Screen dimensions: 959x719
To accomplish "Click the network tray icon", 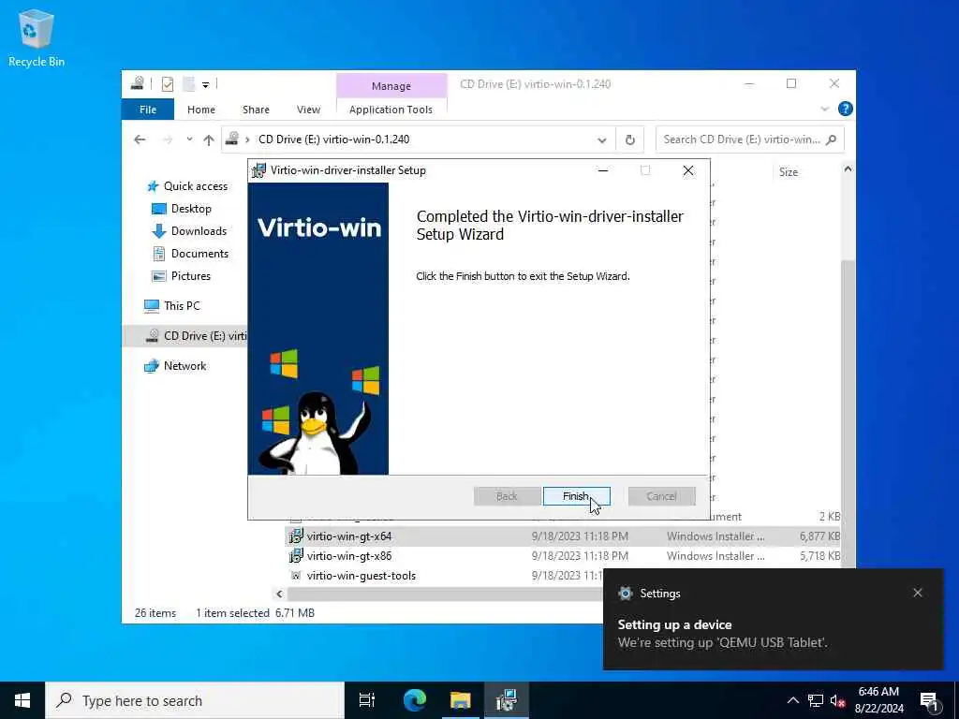I will tap(816, 700).
